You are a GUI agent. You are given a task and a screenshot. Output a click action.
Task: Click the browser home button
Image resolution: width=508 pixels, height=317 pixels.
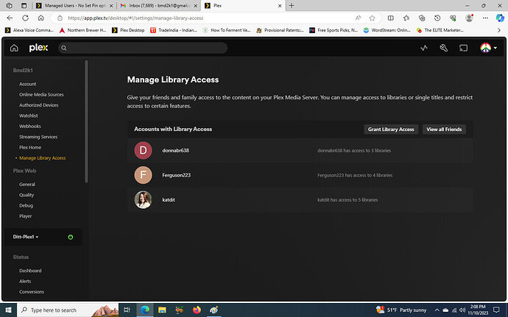[x=40, y=18]
